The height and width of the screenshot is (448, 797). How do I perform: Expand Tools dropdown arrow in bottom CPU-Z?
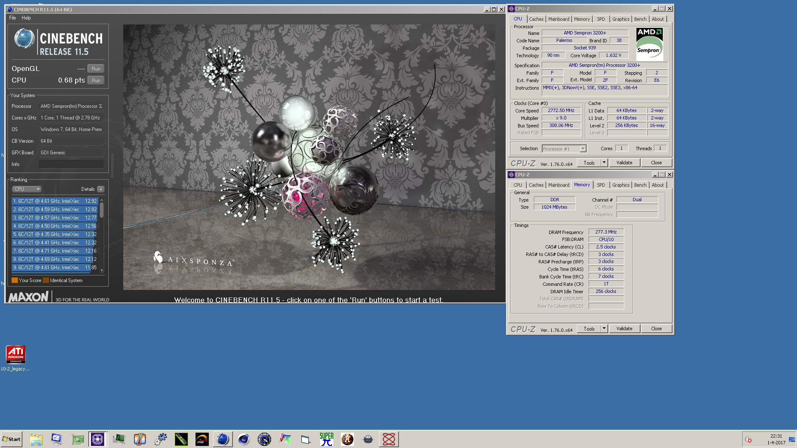[x=604, y=329]
